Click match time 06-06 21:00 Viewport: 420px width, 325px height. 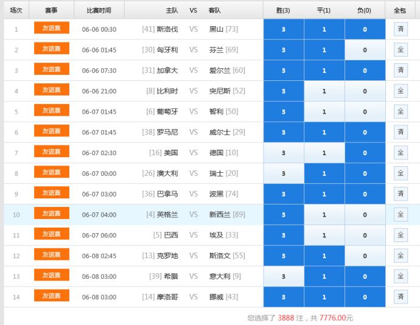99,91
